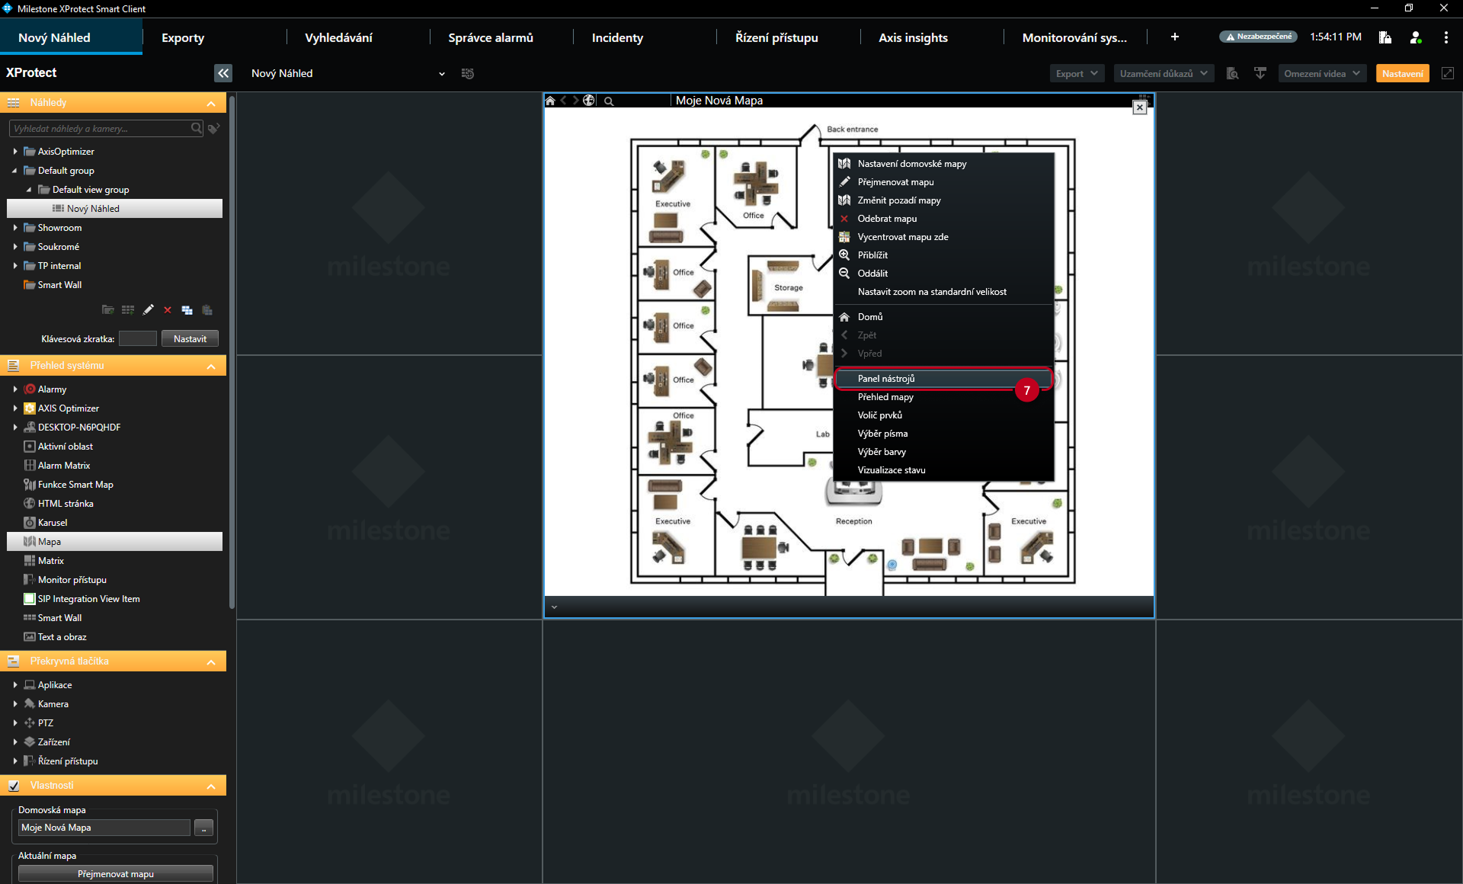1463x884 pixels.
Task: Choose Přejmenovat mapu in context menu
Action: (x=943, y=181)
